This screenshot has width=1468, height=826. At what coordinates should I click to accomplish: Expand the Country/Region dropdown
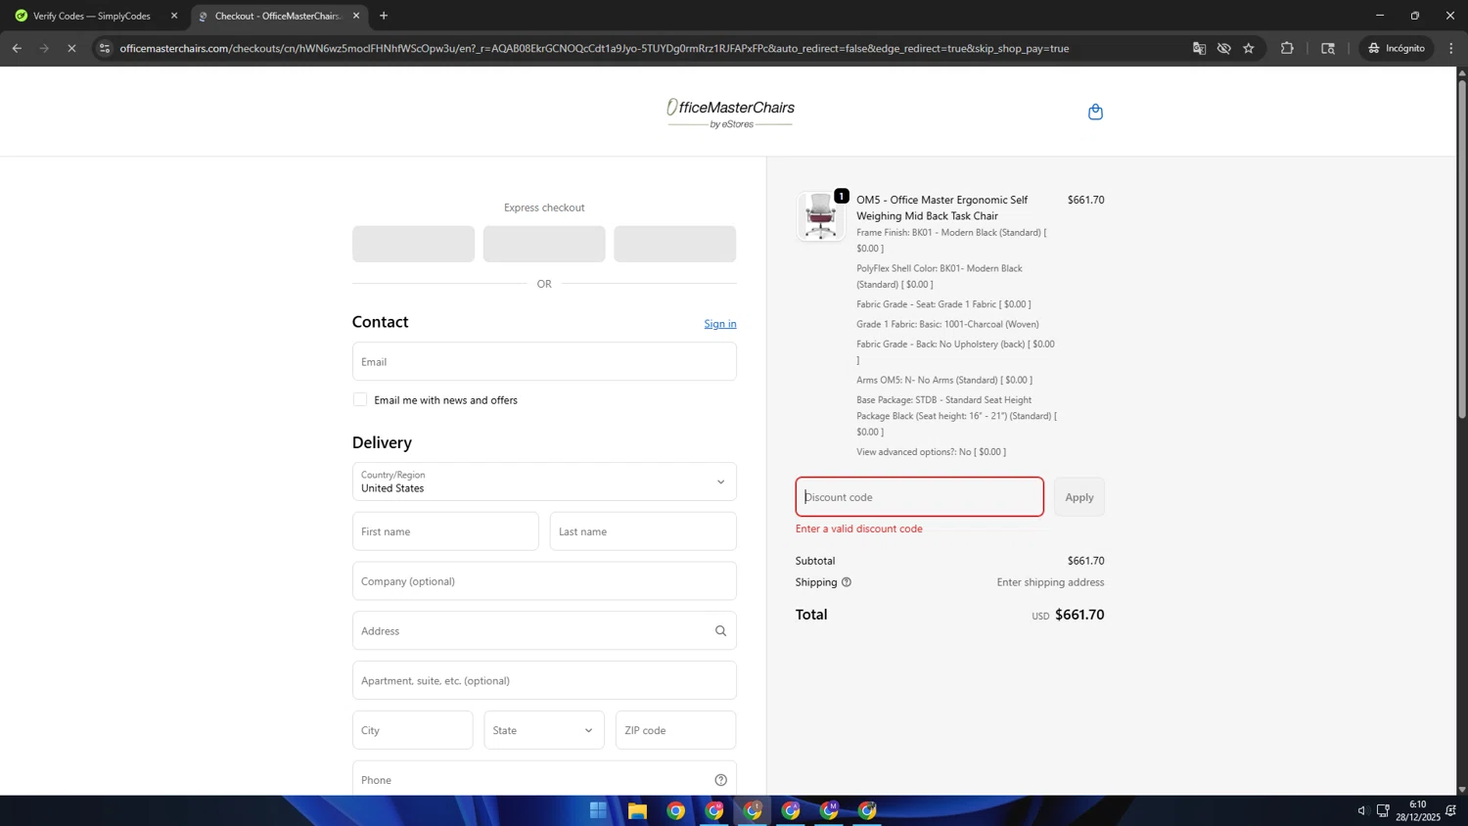pos(544,482)
